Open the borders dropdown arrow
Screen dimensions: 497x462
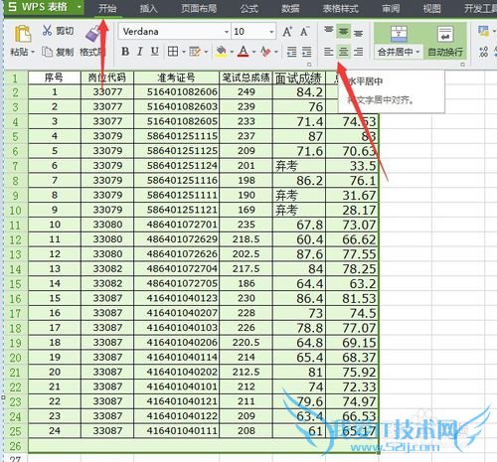click(x=183, y=52)
